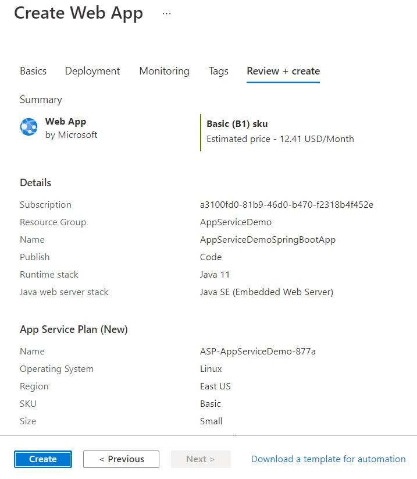
Task: Click the Size label
Action: [28, 421]
